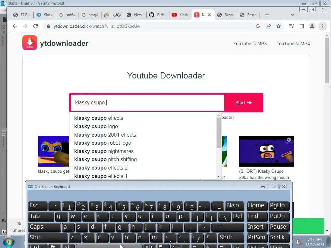
Task: Click the Enter arrow key on the keyboard
Action: point(228,227)
